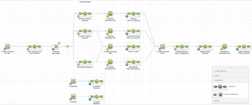Open the Thank You Note sequence
Screen dimensions: 252x105
(x=134, y=46)
